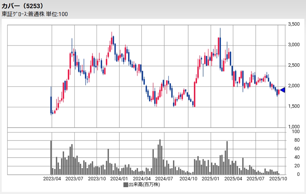The height and width of the screenshot is (194, 306).
Task: Click the 3,500 price axis label
Action: (x=294, y=25)
